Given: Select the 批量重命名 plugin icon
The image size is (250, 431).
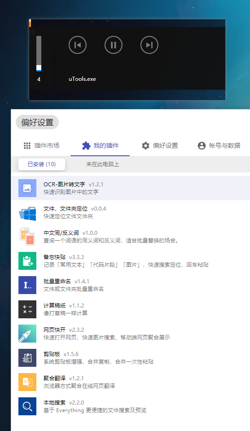Looking at the screenshot, I should point(27,285).
